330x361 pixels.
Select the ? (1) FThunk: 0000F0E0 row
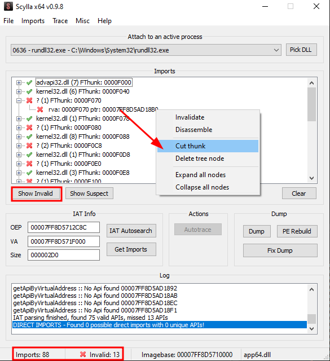69,164
